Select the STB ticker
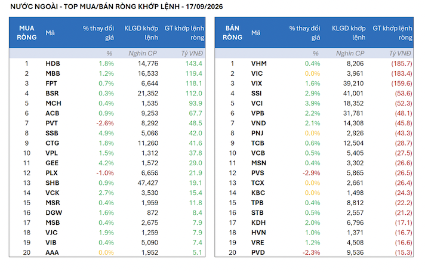This screenshot has height=272, width=425. [x=257, y=213]
